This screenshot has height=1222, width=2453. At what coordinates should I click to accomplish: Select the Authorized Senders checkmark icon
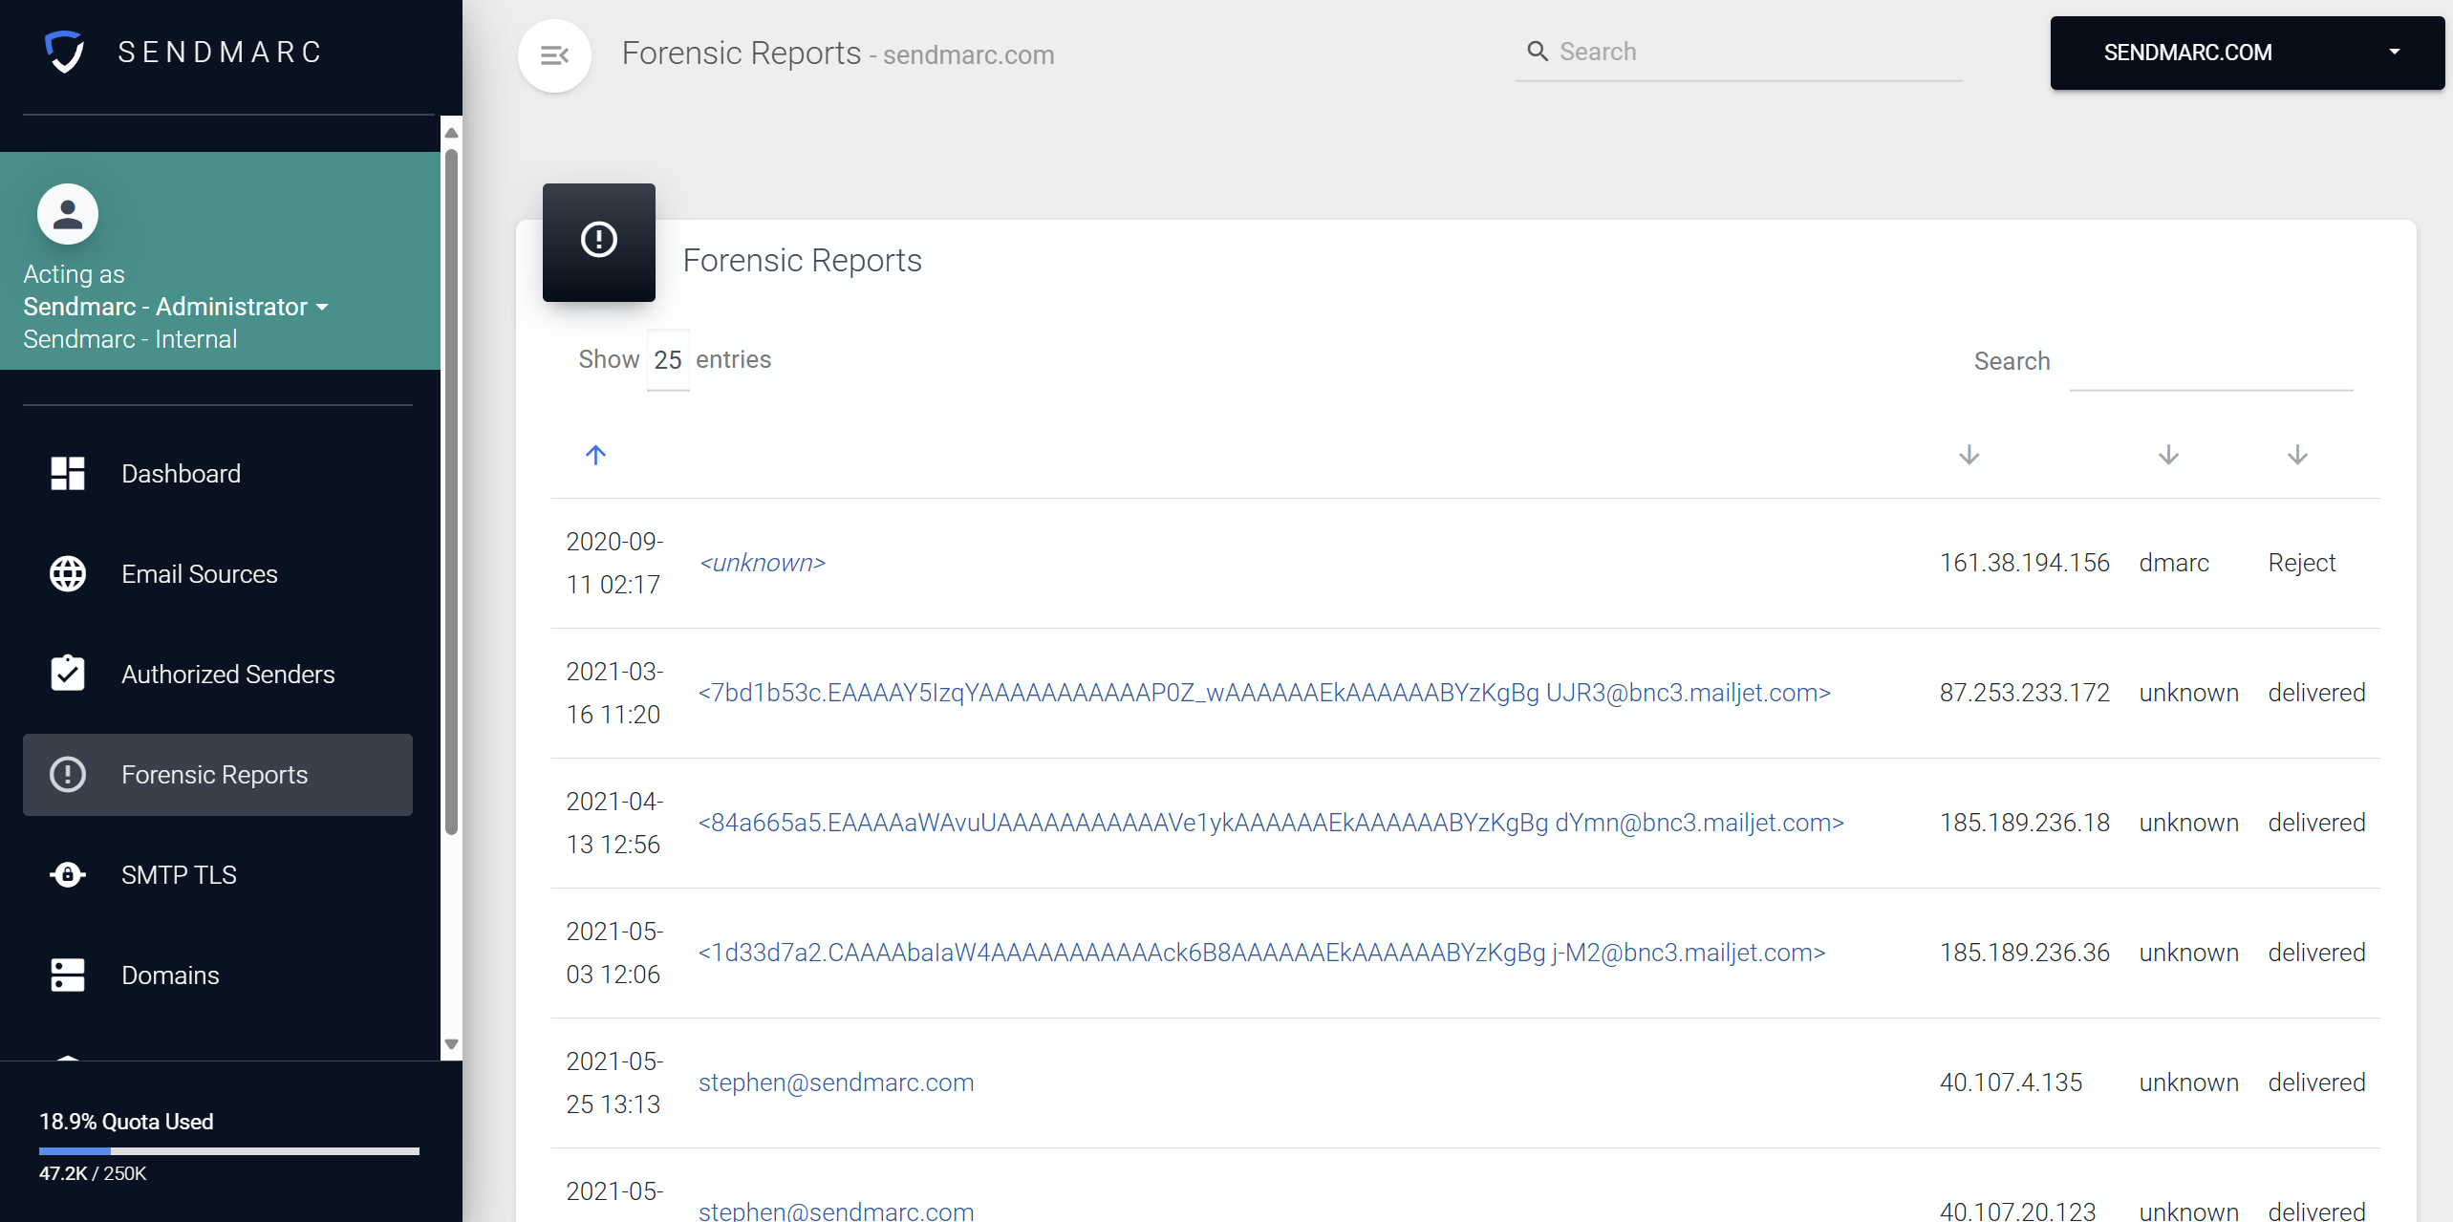pos(67,674)
